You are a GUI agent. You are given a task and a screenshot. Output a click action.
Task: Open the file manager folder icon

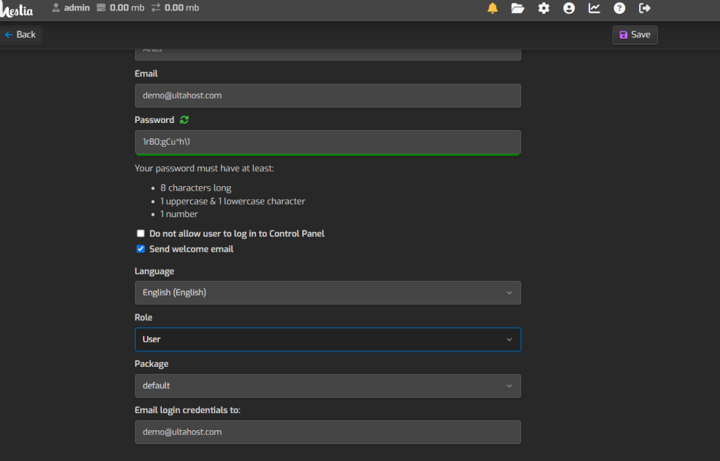point(517,8)
